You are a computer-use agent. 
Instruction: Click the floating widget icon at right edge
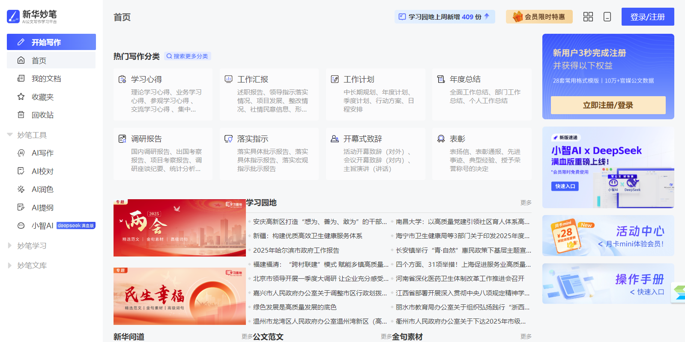(679, 293)
